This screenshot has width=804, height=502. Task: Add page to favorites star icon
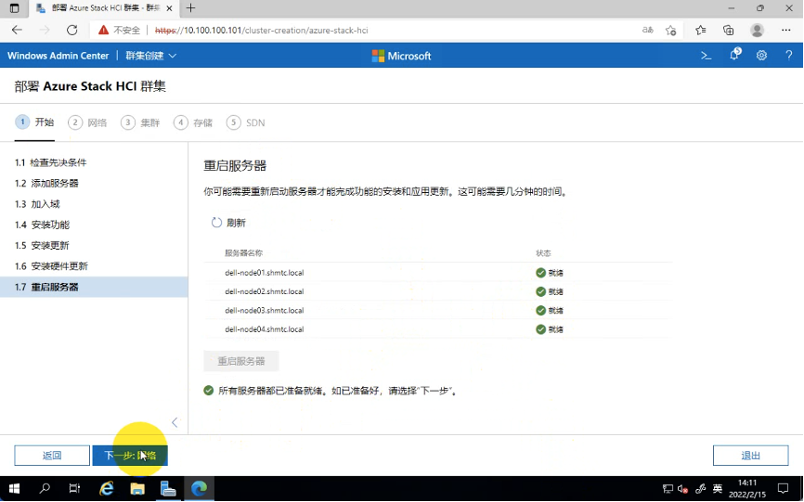coord(670,31)
